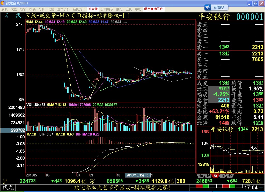Image resolution: width=265 pixels, height=192 pixels.
Task: Click the volume 5MA 716148 label
Action: point(57,105)
